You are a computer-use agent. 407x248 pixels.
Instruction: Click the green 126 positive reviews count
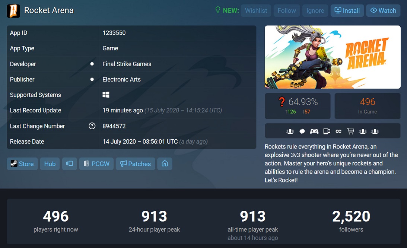pyautogui.click(x=290, y=112)
